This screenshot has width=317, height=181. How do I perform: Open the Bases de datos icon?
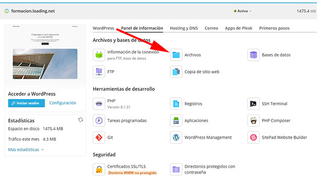[253, 54]
